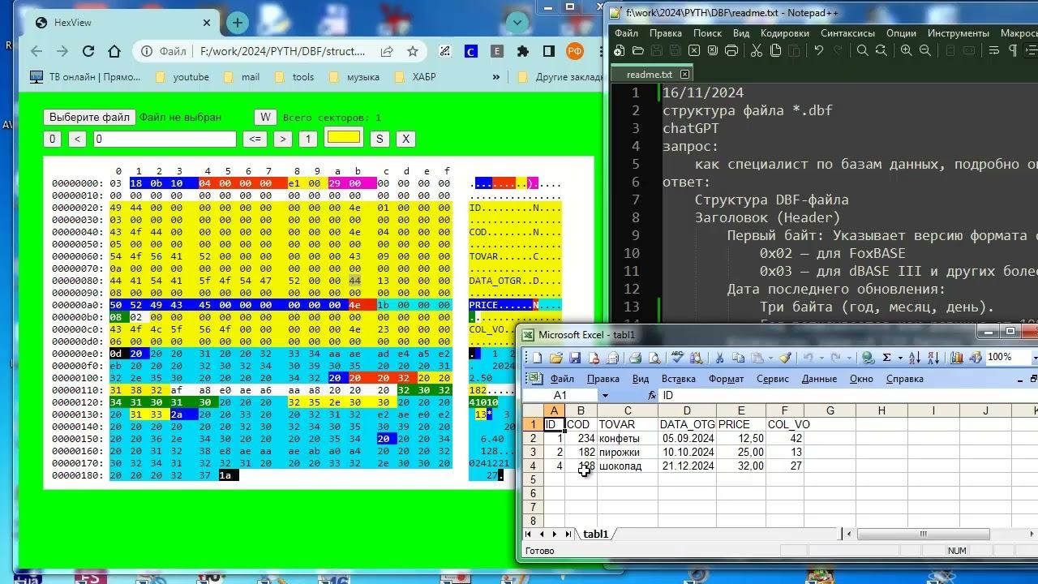Click Copy icon in Excel toolbar
The image size is (1038, 584).
coord(738,358)
